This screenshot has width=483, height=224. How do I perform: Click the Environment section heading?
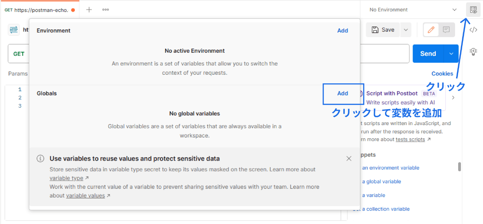pyautogui.click(x=53, y=31)
